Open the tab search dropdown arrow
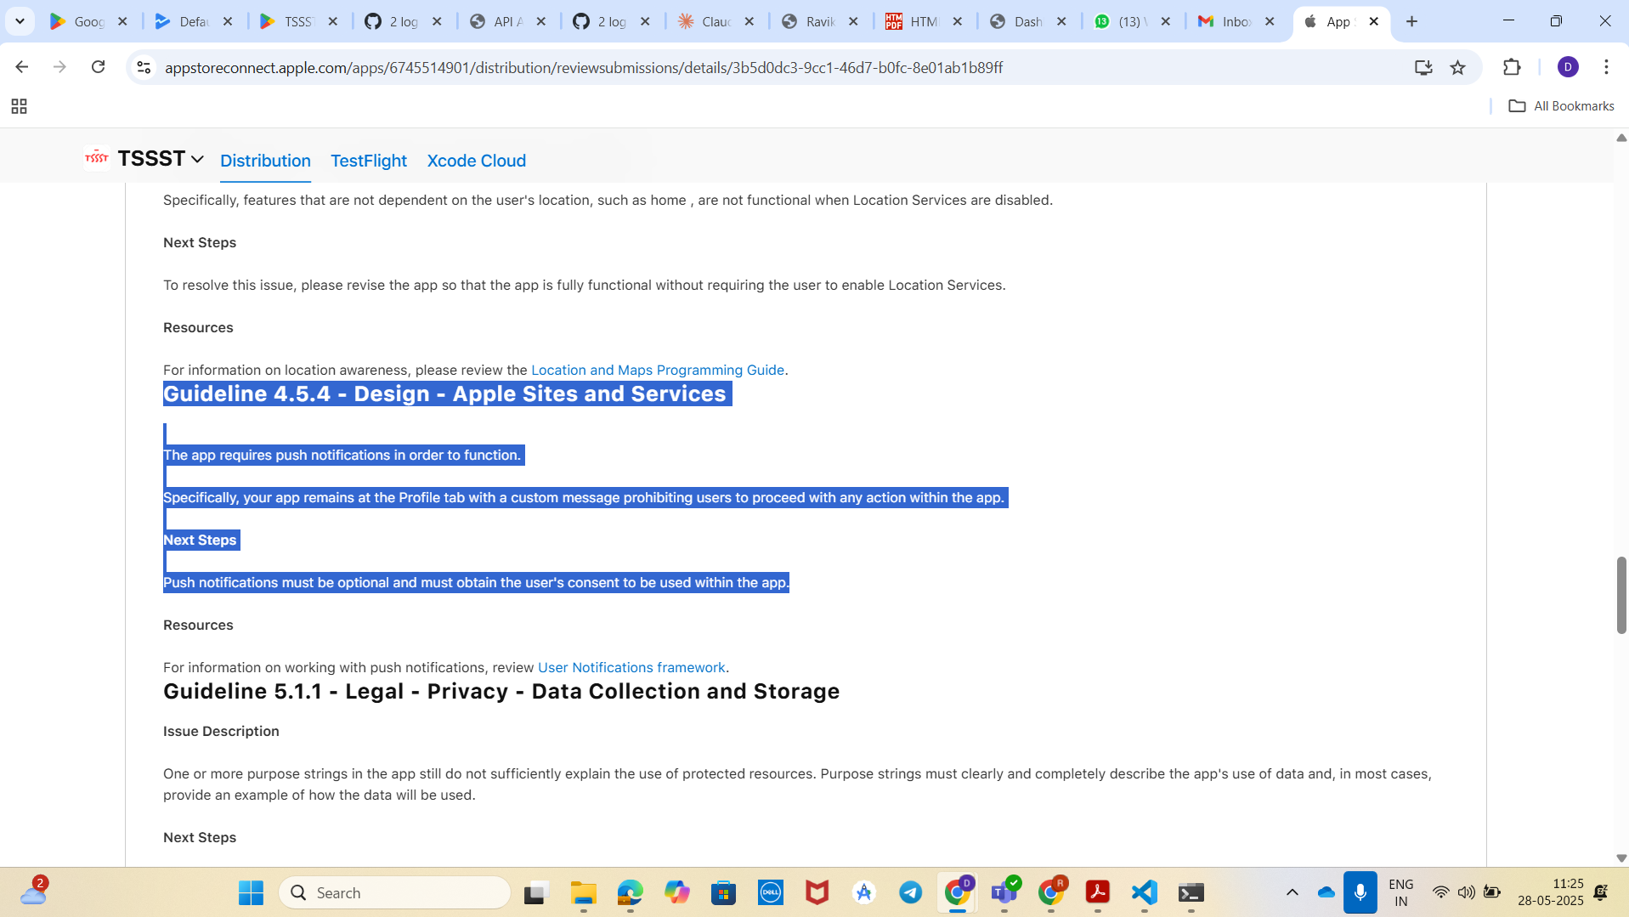Screen dimensions: 1629x917 (x=20, y=21)
